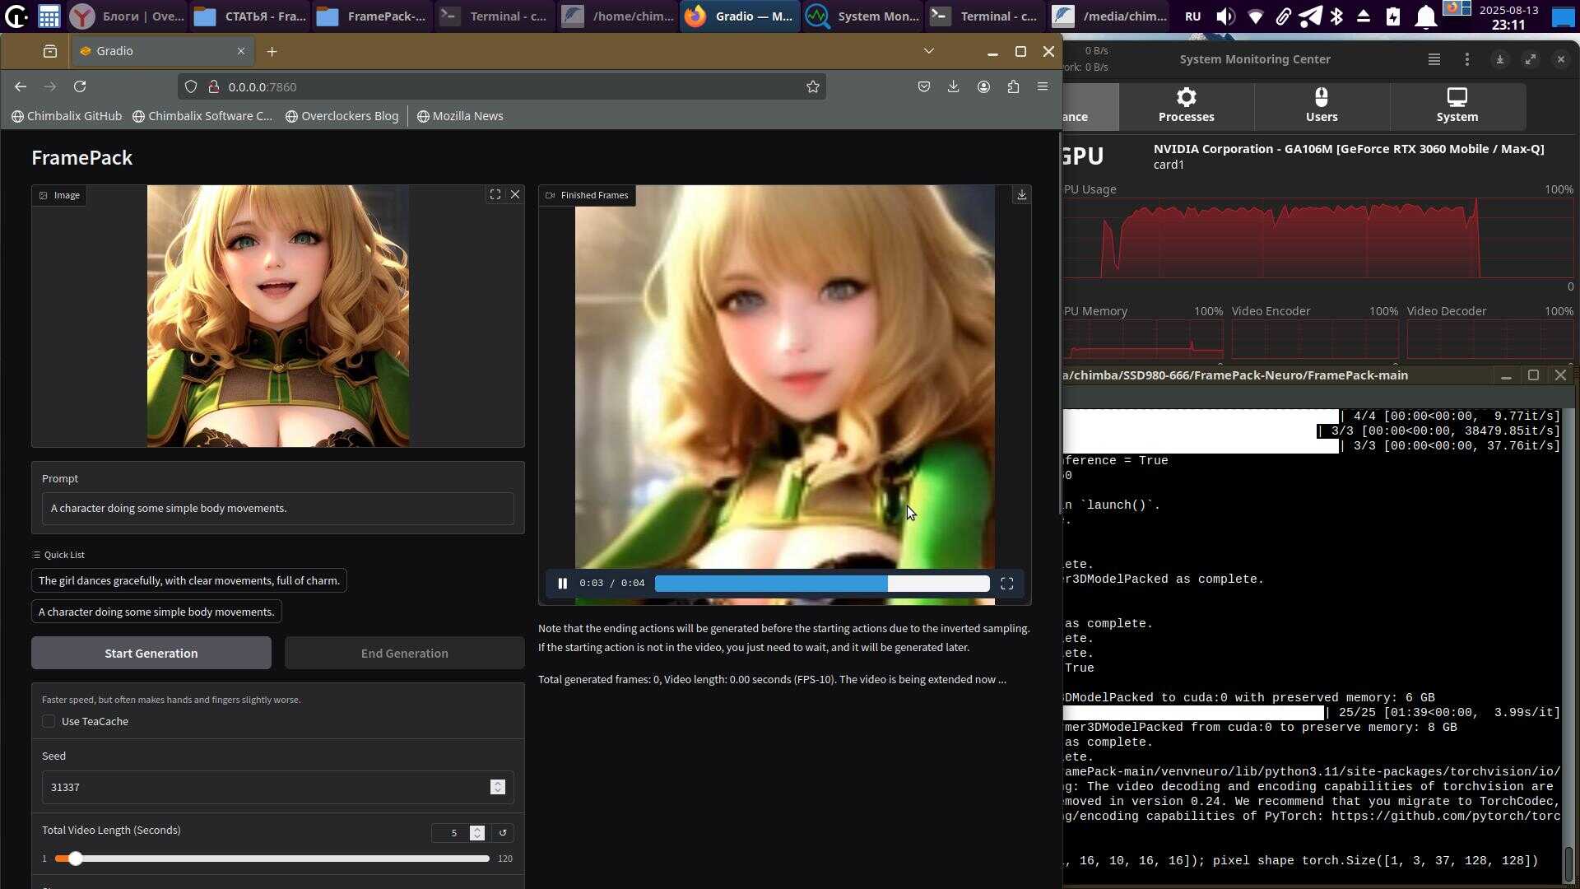The width and height of the screenshot is (1580, 889).
Task: Enable the Use TeaCache checkbox
Action: (49, 721)
